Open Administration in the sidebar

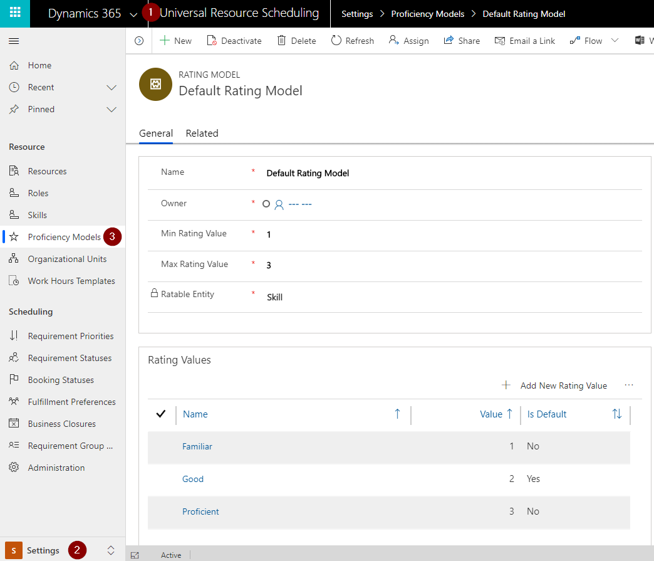tap(56, 468)
